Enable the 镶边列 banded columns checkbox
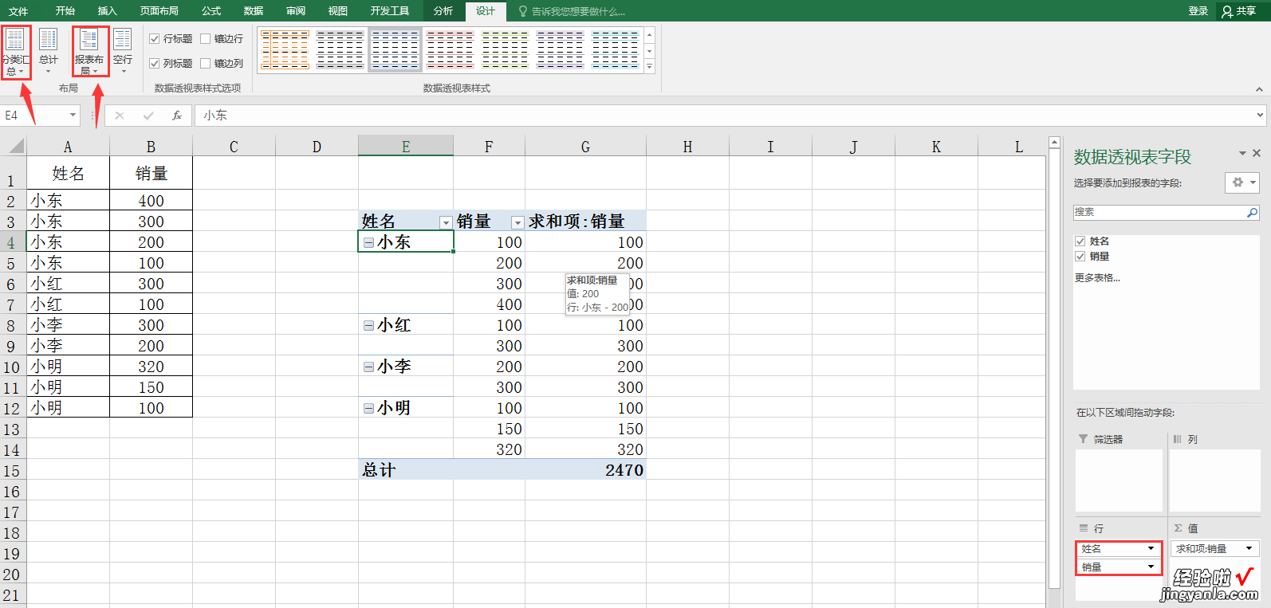Viewport: 1271px width, 608px height. point(206,63)
